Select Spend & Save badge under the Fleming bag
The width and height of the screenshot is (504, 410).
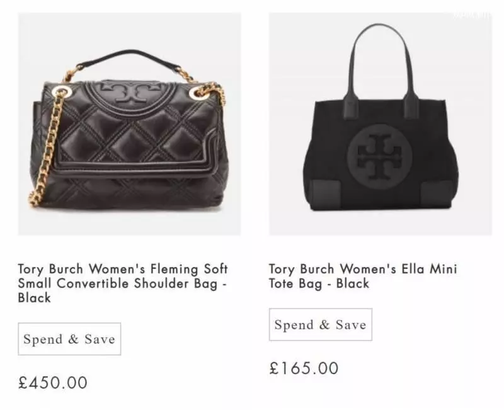(69, 339)
